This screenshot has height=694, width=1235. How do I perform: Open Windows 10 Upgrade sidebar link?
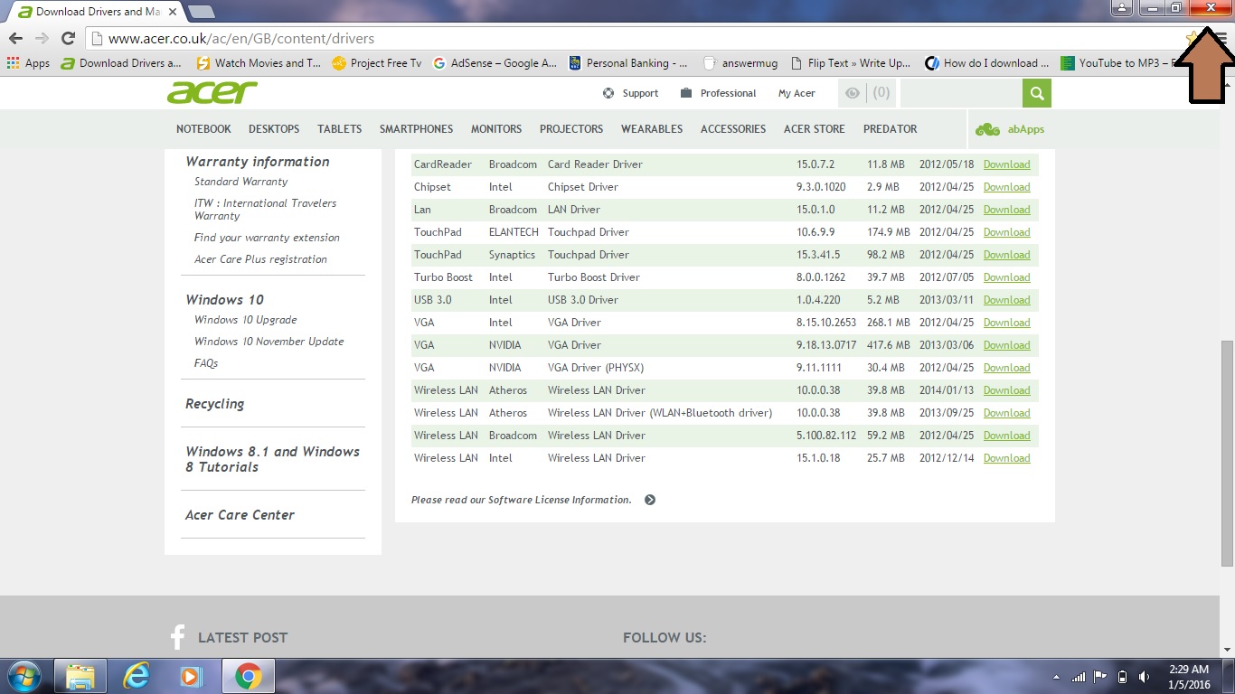(x=245, y=320)
